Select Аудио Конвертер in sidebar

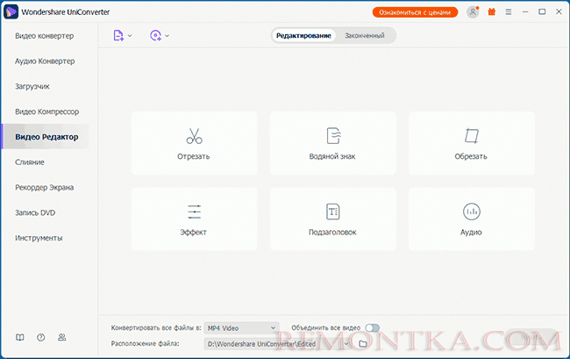[45, 61]
